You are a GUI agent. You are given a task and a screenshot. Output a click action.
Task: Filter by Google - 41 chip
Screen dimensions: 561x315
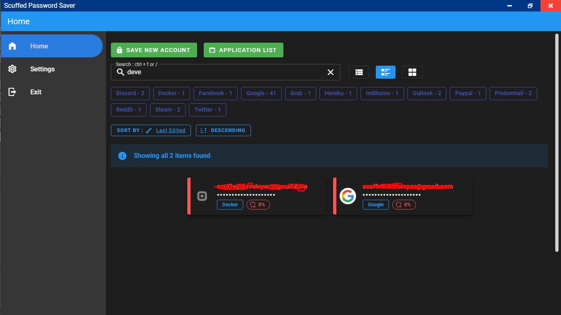pyautogui.click(x=261, y=93)
